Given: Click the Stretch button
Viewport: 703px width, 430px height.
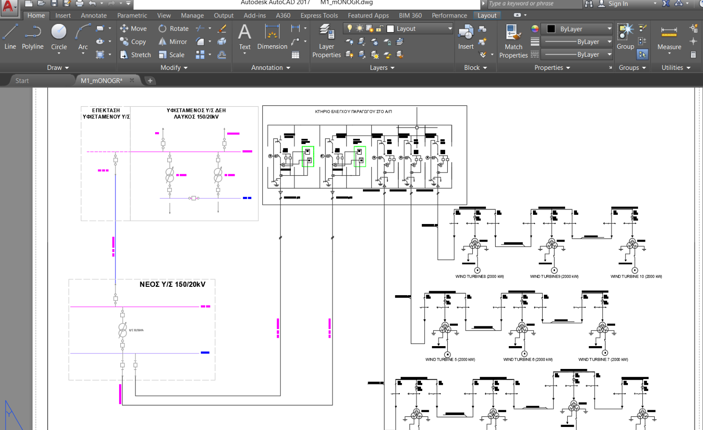Looking at the screenshot, I should tap(136, 55).
